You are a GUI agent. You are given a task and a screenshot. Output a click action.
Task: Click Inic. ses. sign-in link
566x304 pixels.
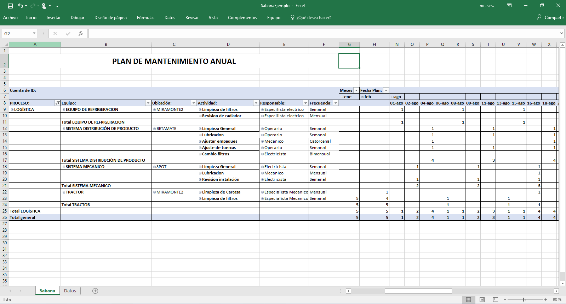(486, 6)
